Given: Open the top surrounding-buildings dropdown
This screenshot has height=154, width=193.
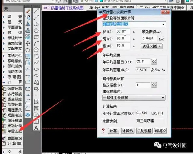Looking at the screenshot, I should pyautogui.click(x=134, y=24).
